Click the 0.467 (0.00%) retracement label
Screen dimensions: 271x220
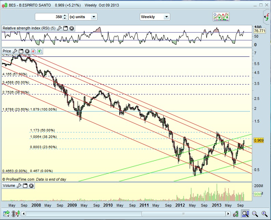coord(41,171)
